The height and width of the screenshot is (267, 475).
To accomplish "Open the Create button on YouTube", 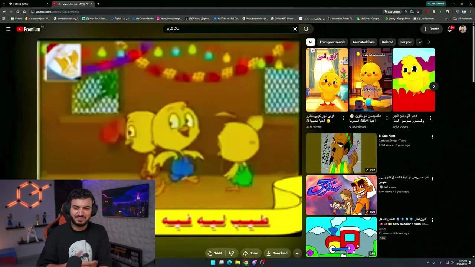I will point(432,29).
